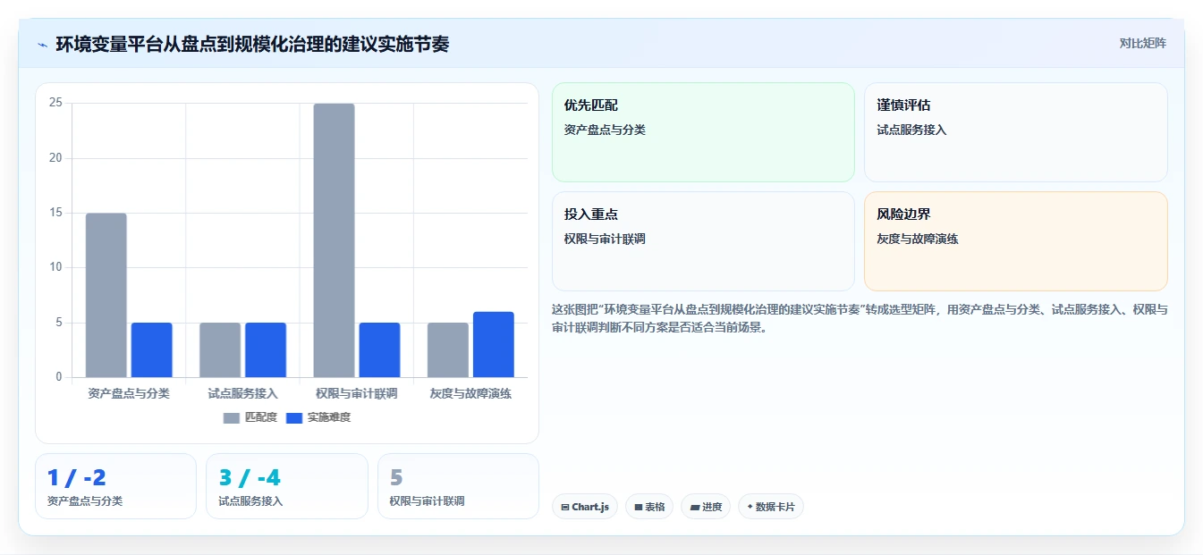Image resolution: width=1203 pixels, height=555 pixels.
Task: Click the diamond icon in the 数据卡片 tag
Action: (750, 507)
